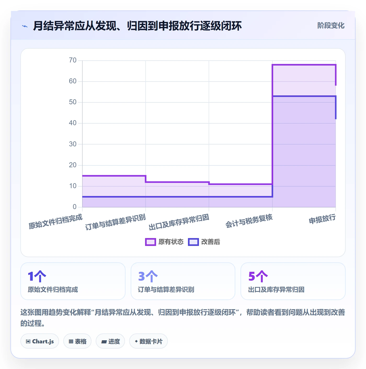The height and width of the screenshot is (369, 366).
Task: Click the square icon in Chart.js tag
Action: [x=28, y=342]
